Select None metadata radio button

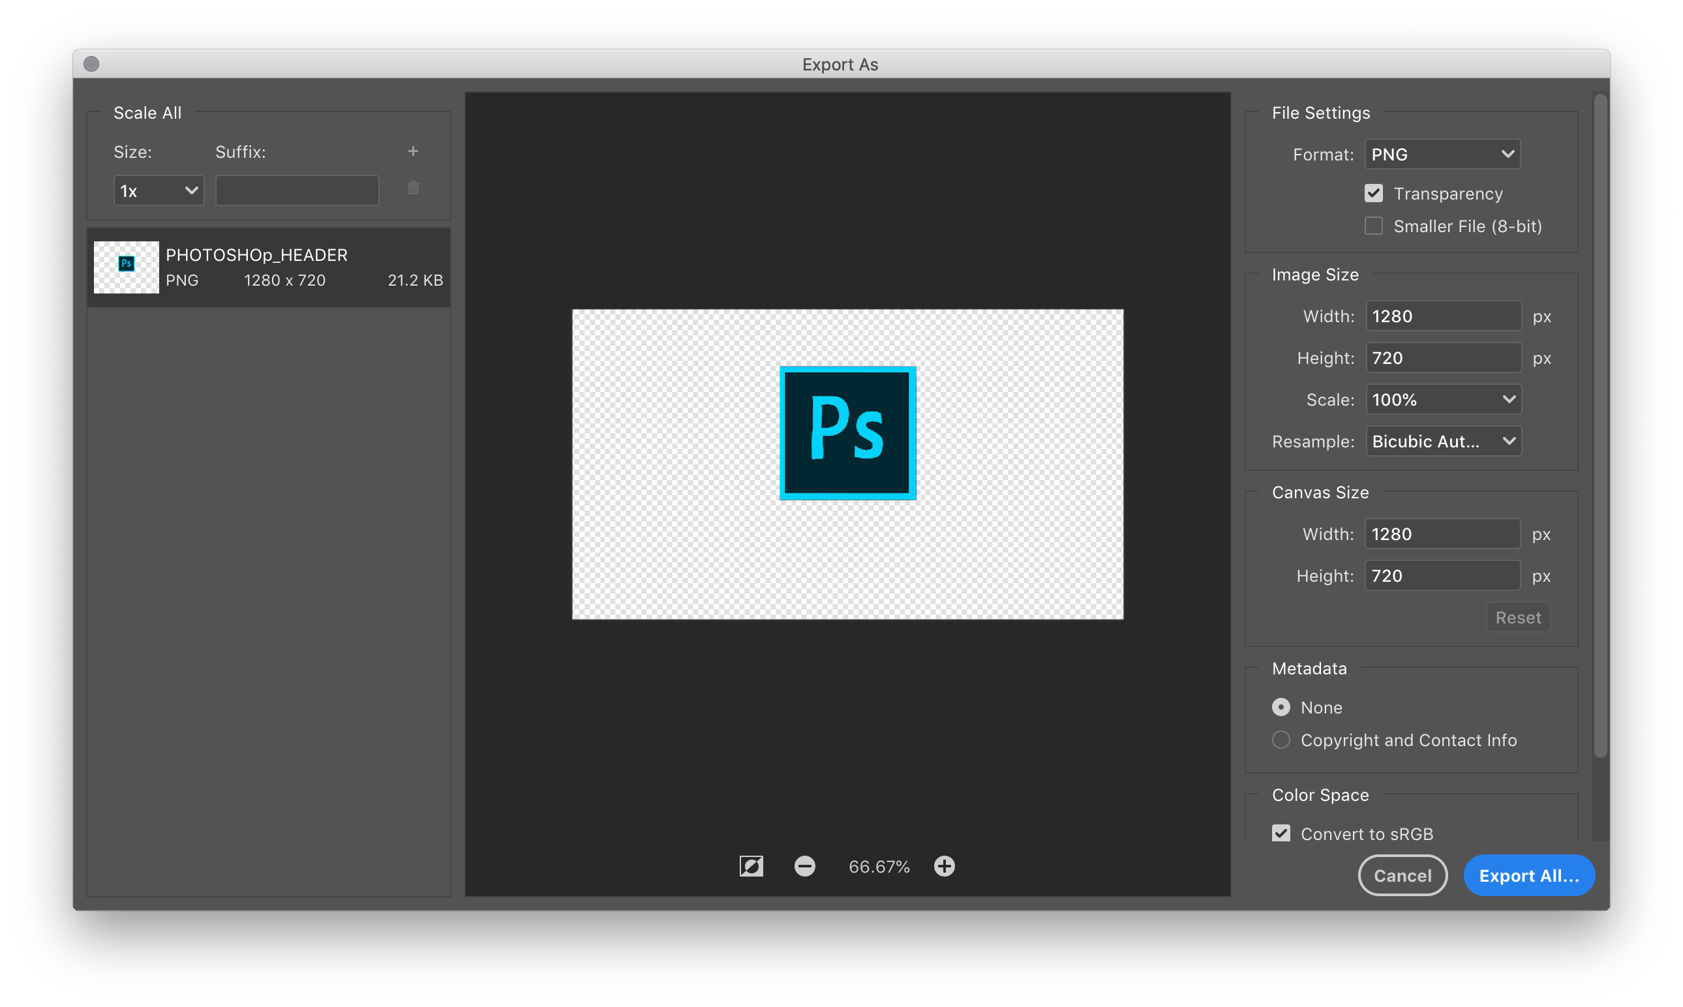pyautogui.click(x=1281, y=707)
